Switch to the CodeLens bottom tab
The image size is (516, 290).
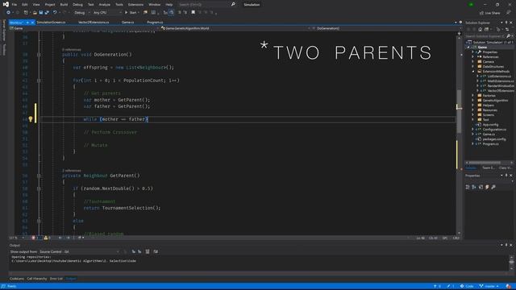pyautogui.click(x=17, y=279)
